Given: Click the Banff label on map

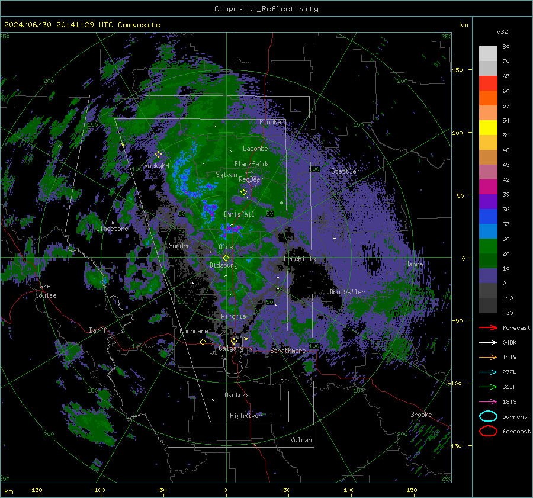Looking at the screenshot, I should point(98,330).
